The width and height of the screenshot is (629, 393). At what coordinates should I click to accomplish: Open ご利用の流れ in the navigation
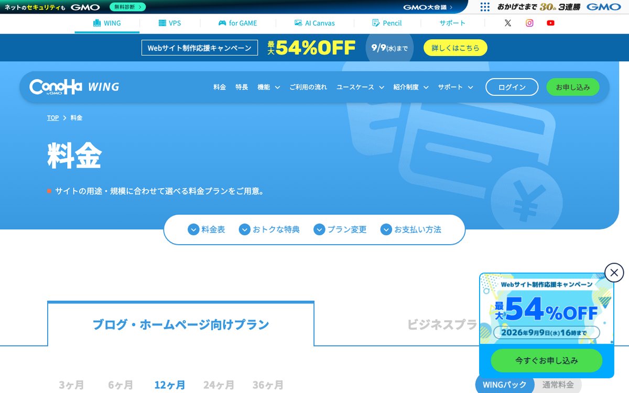click(308, 87)
